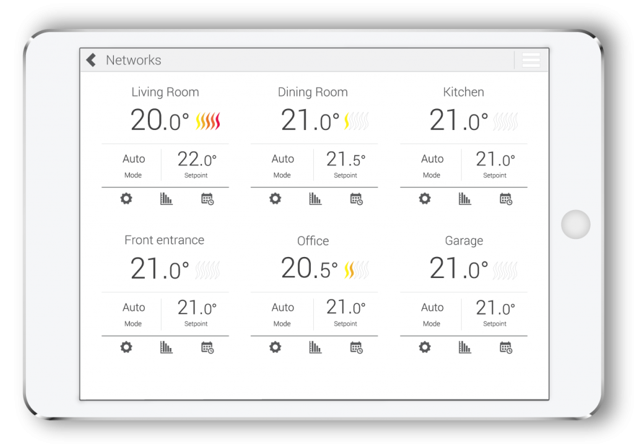The width and height of the screenshot is (634, 444).
Task: Open Dining Room settings gear
Action: pyautogui.click(x=276, y=199)
